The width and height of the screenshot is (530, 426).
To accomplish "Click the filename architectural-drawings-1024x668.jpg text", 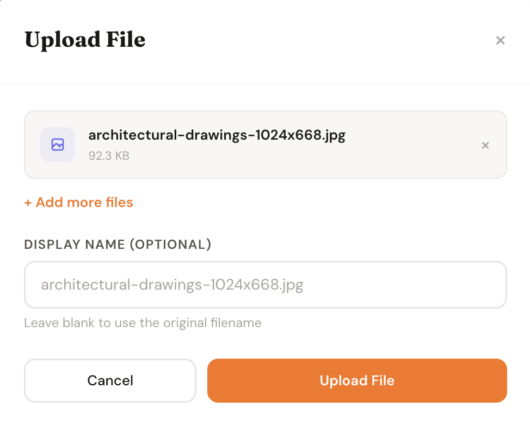I will tap(217, 134).
